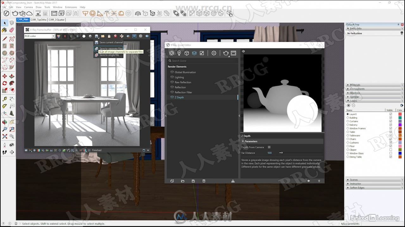Open Lights category bulb icon in Asset Editor
The height and width of the screenshot is (227, 405).
pyautogui.click(x=179, y=53)
